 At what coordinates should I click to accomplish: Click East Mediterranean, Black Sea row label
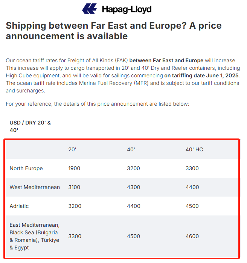34,236
